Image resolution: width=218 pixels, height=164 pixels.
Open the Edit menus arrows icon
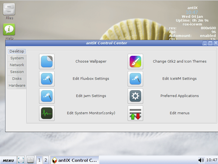point(135,113)
